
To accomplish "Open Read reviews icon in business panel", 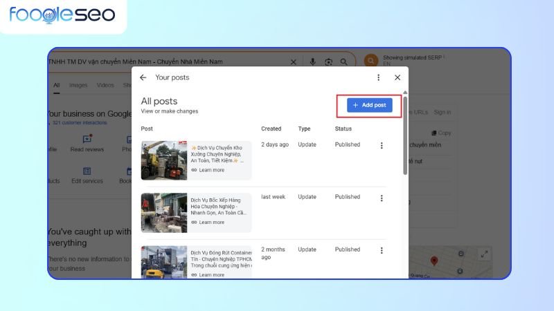I will pos(87,140).
